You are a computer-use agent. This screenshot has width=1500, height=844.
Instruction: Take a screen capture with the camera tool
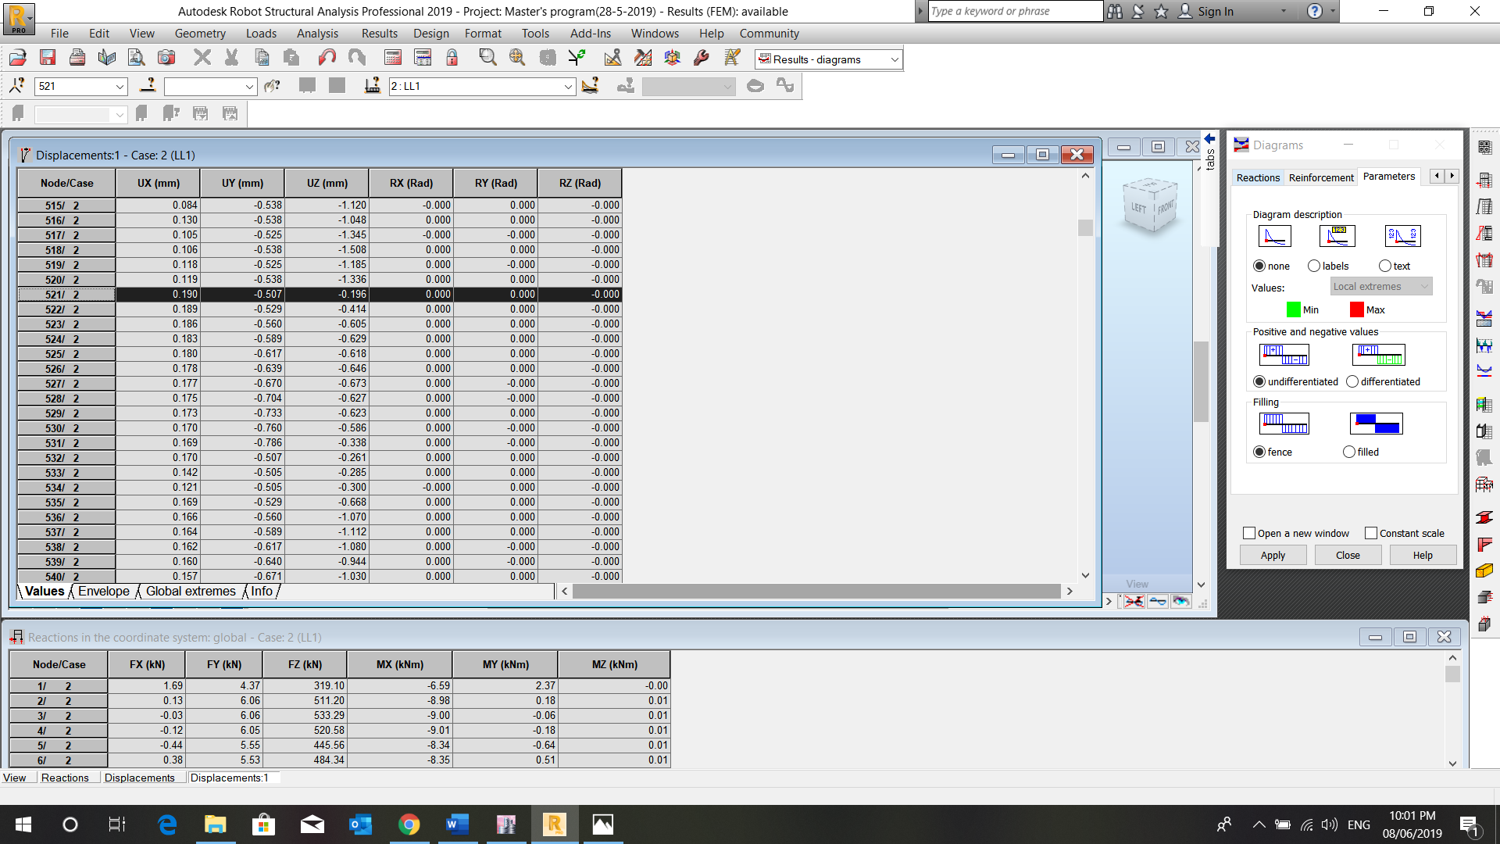(x=166, y=57)
